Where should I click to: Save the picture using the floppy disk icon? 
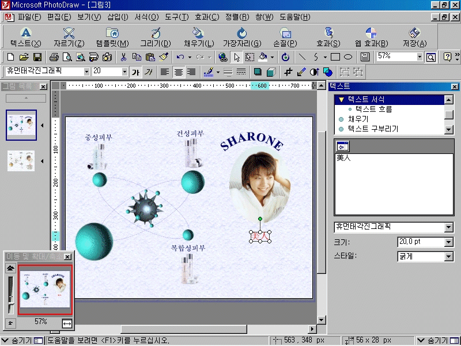[x=37, y=57]
